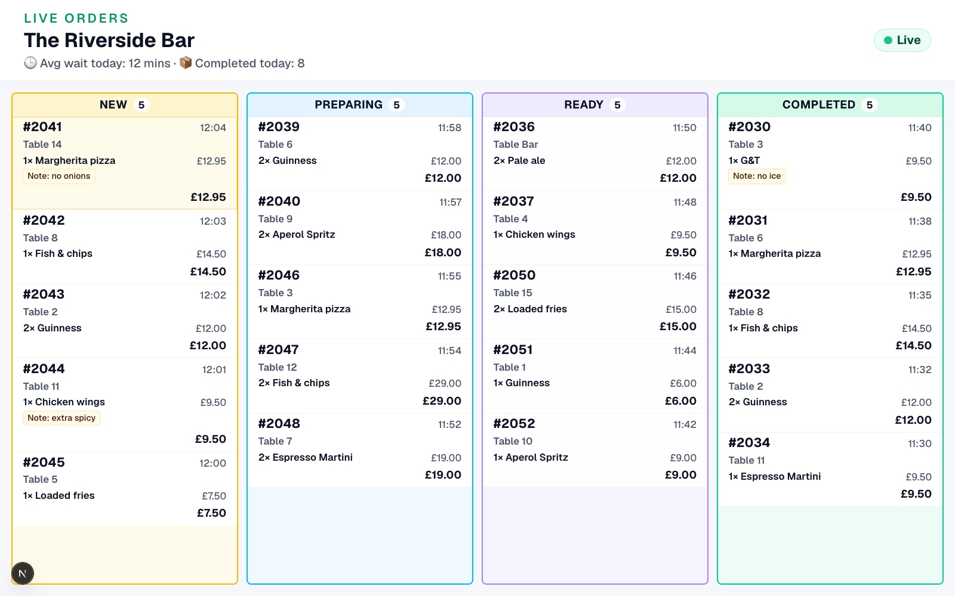The width and height of the screenshot is (955, 596).
Task: Click the £29.00 total on order #2047
Action: (442, 401)
